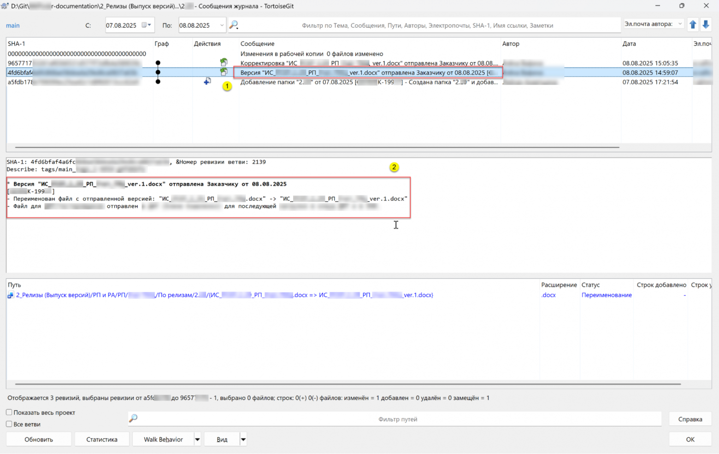The width and height of the screenshot is (719, 454).
Task: Click the horizontal scrollbar under commit list
Action: pyautogui.click(x=317, y=147)
